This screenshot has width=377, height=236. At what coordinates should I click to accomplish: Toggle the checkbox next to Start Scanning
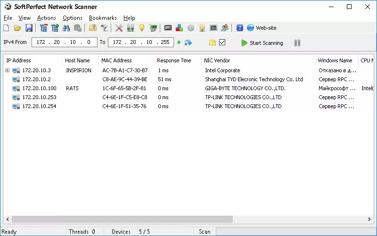[222, 42]
